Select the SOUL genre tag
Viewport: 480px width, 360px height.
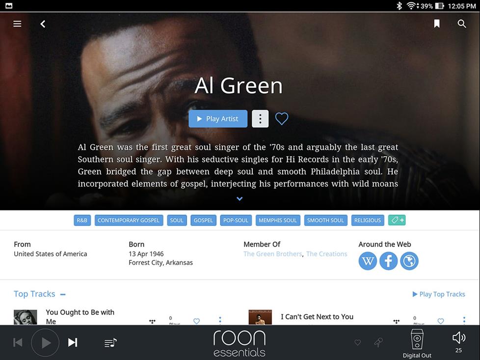[x=177, y=221]
